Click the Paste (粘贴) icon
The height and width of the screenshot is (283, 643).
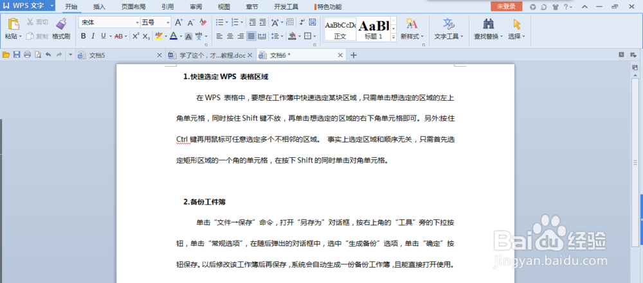pyautogui.click(x=14, y=24)
